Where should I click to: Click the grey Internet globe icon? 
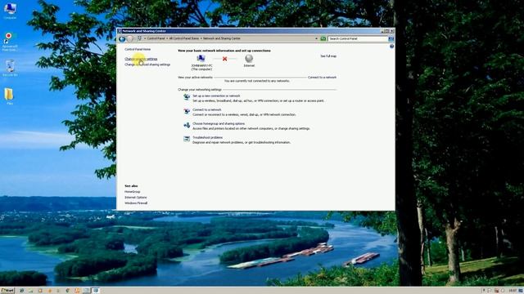coord(249,59)
